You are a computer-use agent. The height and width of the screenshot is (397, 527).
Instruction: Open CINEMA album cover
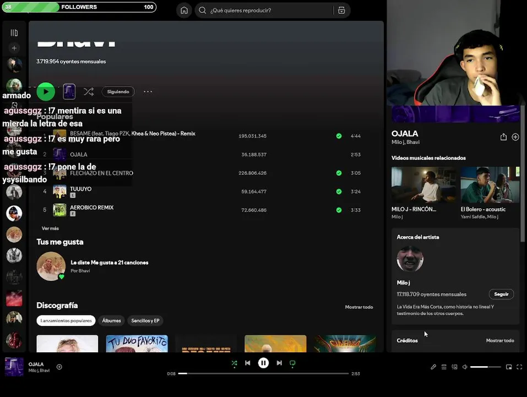pos(345,344)
